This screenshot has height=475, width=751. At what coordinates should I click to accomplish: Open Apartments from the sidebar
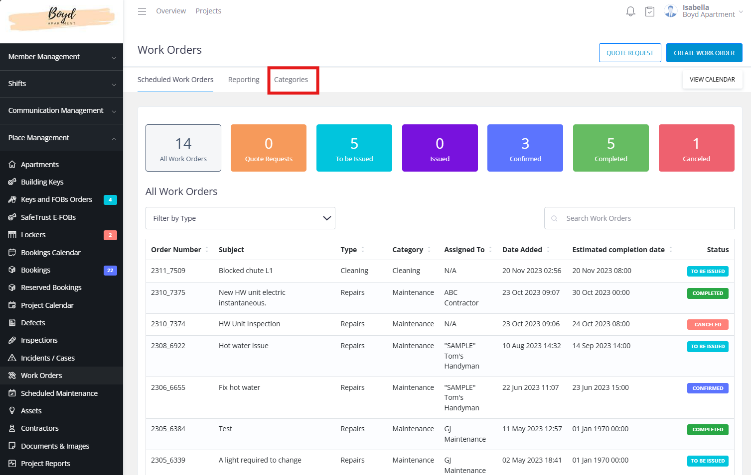pyautogui.click(x=40, y=165)
